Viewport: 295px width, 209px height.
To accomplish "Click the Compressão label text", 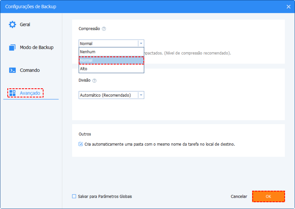I will pos(89,29).
